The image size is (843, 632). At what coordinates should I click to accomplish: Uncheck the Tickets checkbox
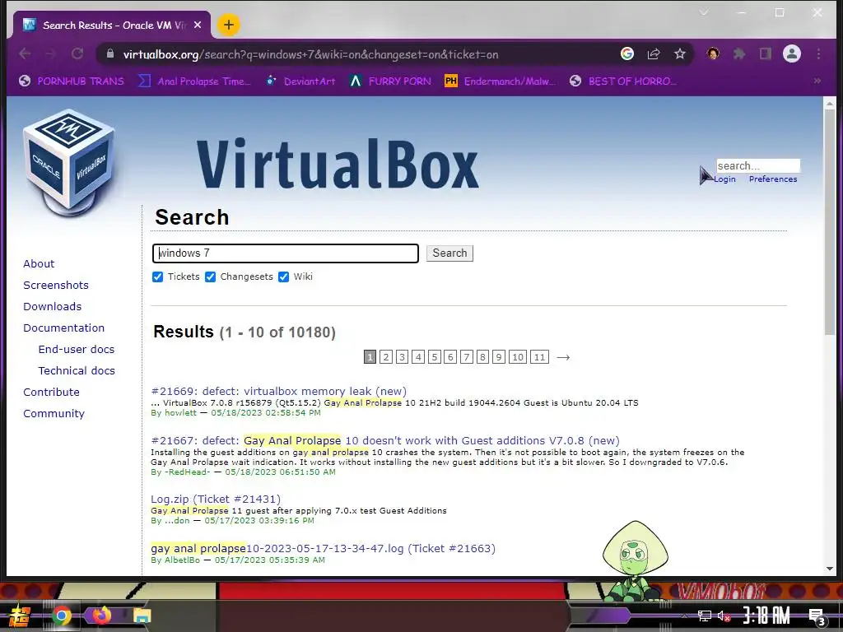tap(157, 276)
